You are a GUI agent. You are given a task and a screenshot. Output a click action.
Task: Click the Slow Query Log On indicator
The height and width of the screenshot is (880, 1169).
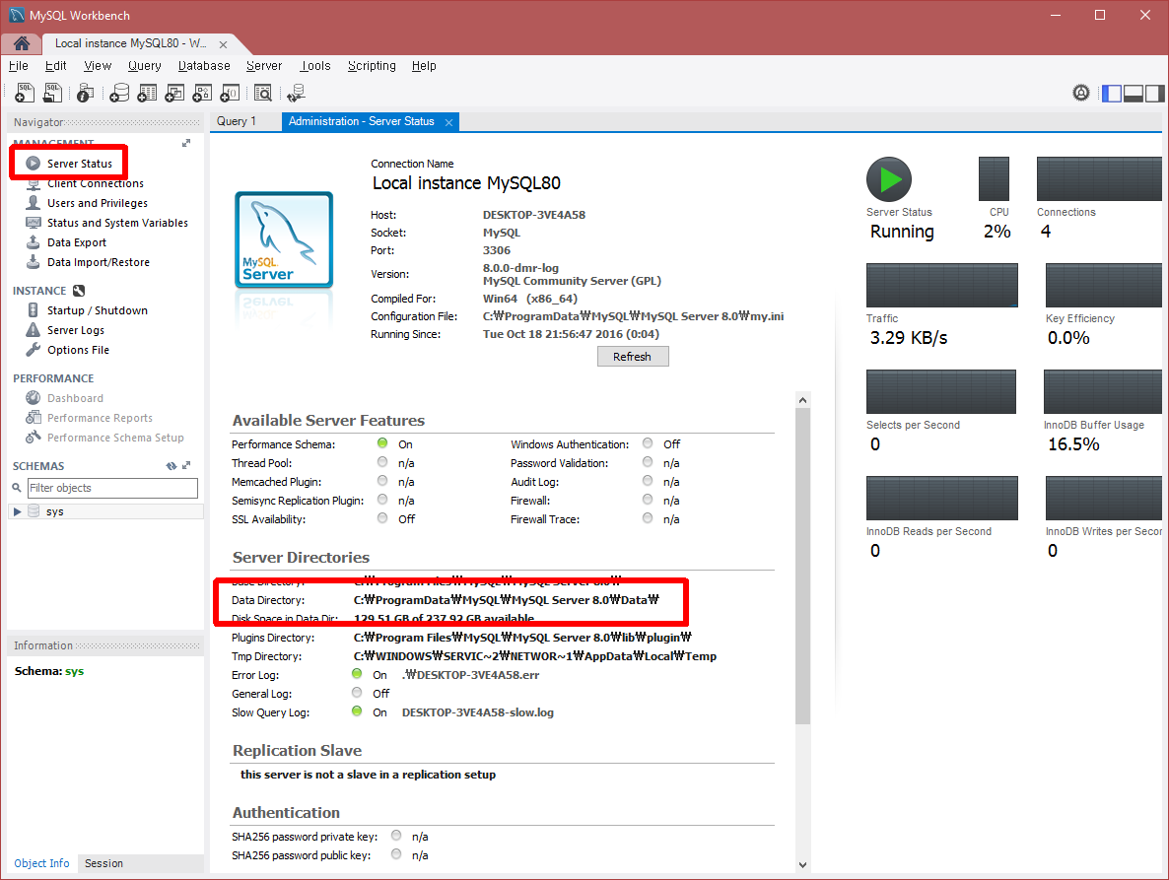pyautogui.click(x=357, y=711)
